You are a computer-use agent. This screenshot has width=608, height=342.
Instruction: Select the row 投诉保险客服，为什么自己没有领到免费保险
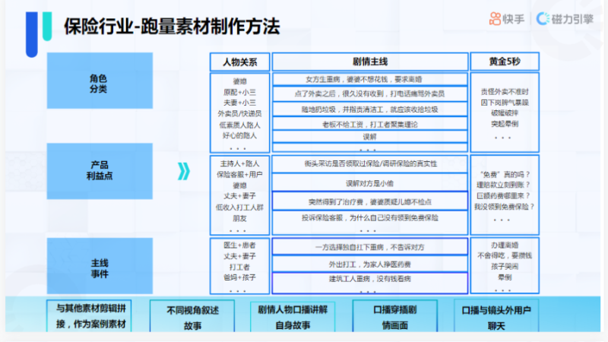[x=370, y=218]
